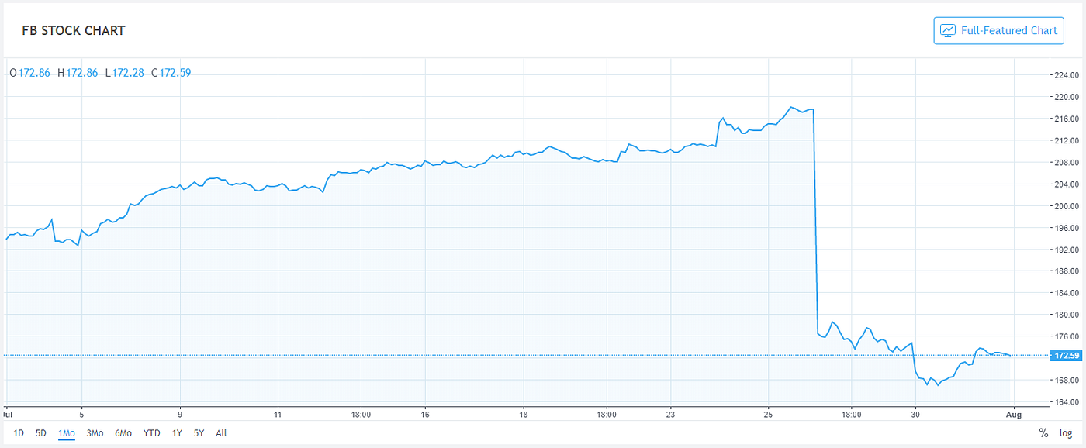Click the open value O172.86
This screenshot has height=448, width=1086.
tap(29, 73)
